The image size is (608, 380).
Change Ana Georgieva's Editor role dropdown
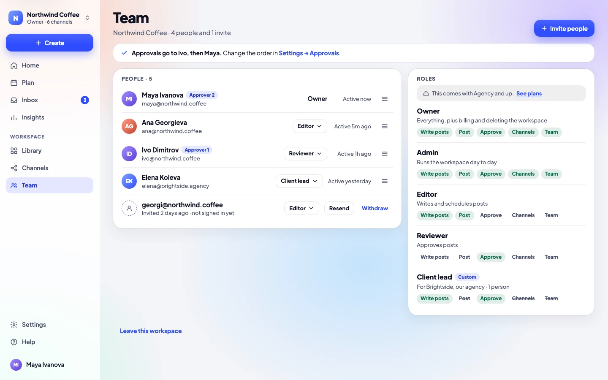click(309, 126)
